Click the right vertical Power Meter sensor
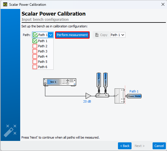Screen dimensions: 167x151 [x=105, y=82]
